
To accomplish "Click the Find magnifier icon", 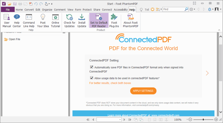I will coord(186,9).
